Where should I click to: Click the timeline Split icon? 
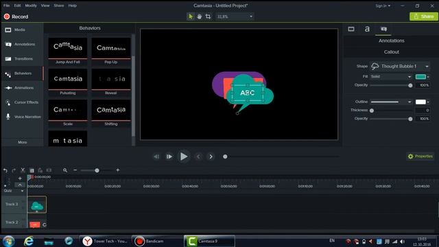pyautogui.click(x=49, y=170)
